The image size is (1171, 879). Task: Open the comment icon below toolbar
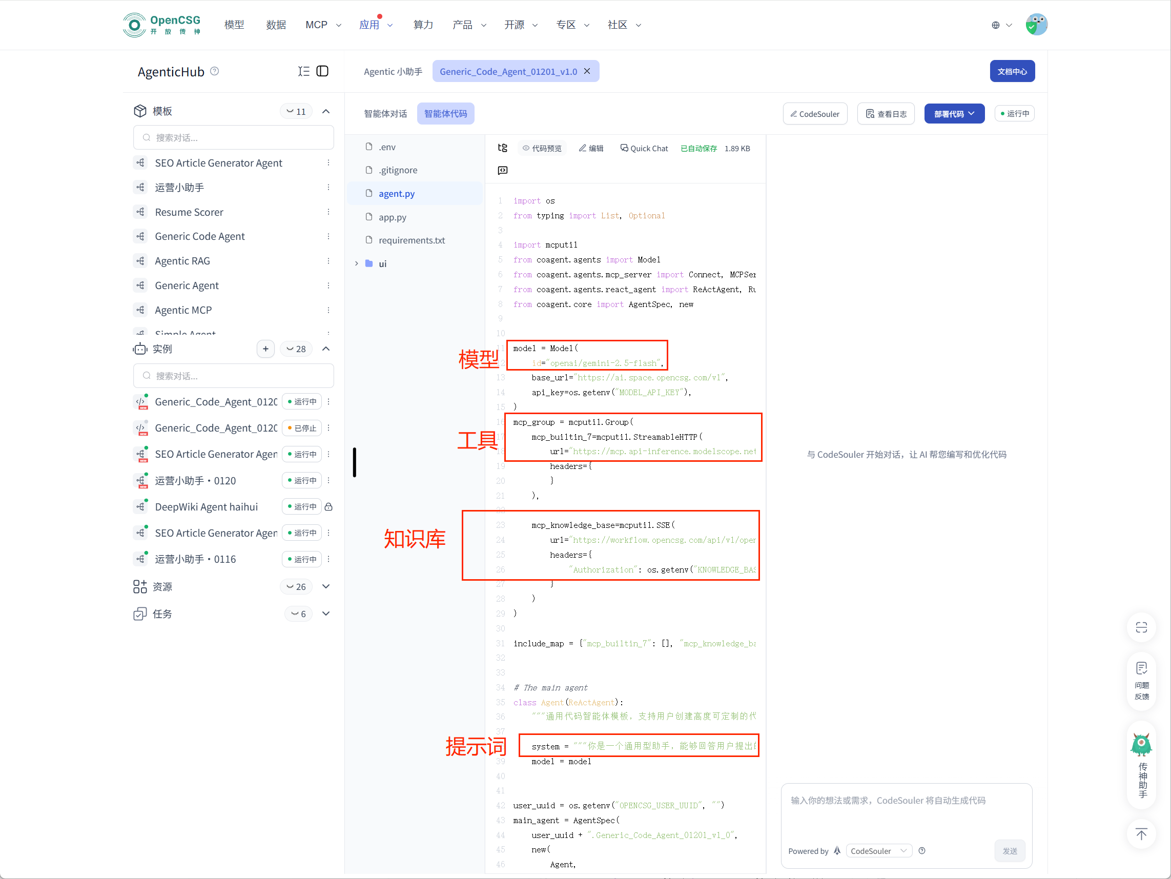coord(502,171)
